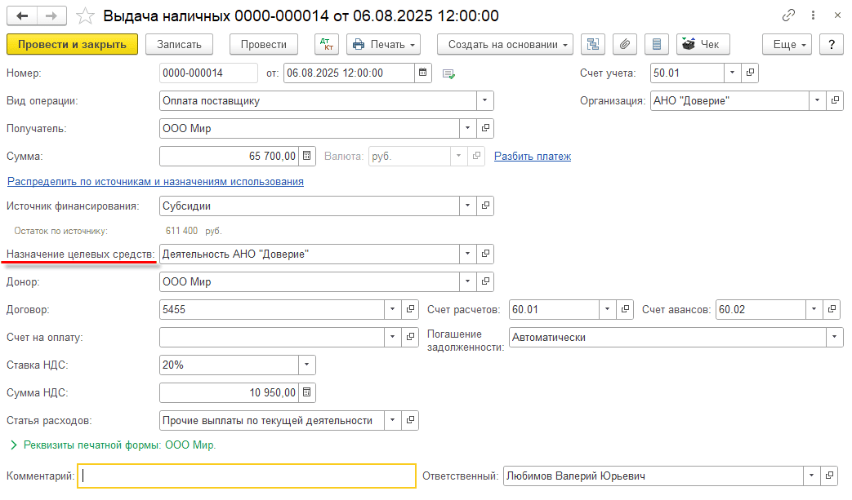
Task: Open the Ставка НДС dropdown list
Action: (307, 365)
